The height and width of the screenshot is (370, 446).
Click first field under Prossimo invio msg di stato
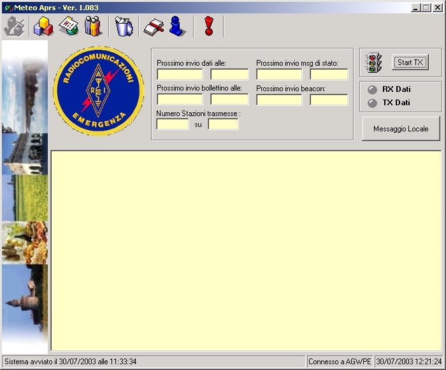point(279,75)
